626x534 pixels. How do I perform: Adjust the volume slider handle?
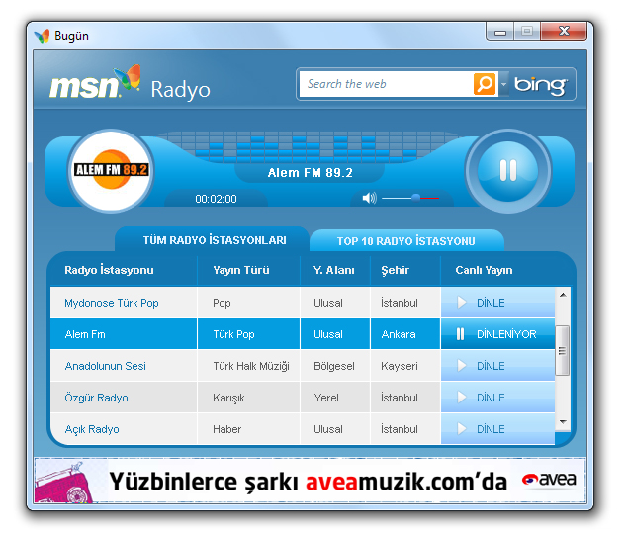(x=415, y=198)
